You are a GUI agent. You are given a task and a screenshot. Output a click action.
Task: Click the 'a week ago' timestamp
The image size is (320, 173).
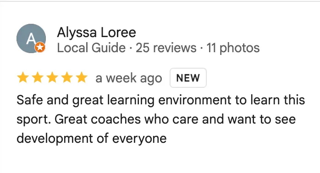coord(128,78)
